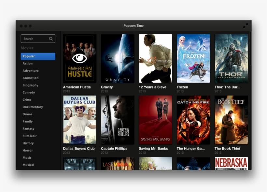
Task: Click the 'Captain Phillips' title text
Action: click(114, 149)
